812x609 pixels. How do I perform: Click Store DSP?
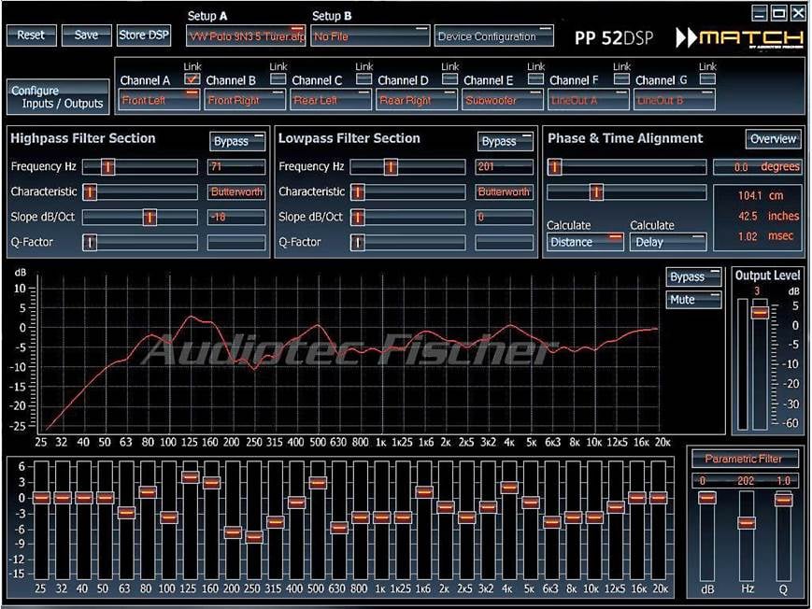143,35
